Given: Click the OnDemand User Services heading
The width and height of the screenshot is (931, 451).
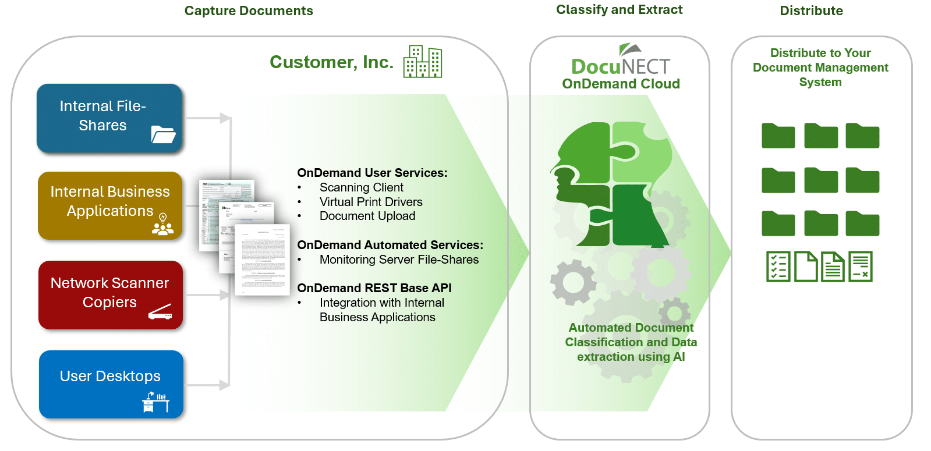Looking at the screenshot, I should [x=372, y=173].
